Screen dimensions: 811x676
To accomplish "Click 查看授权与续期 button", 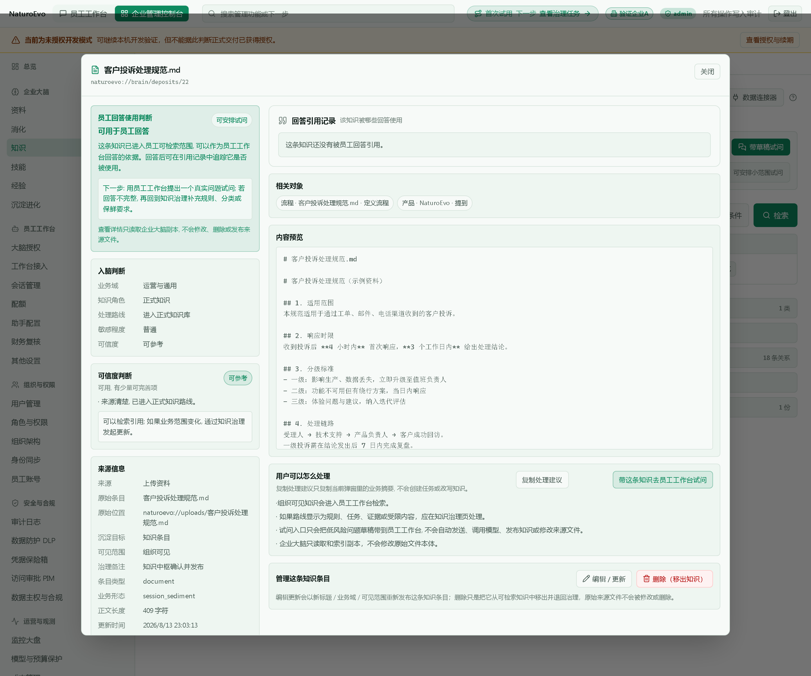I will [769, 40].
